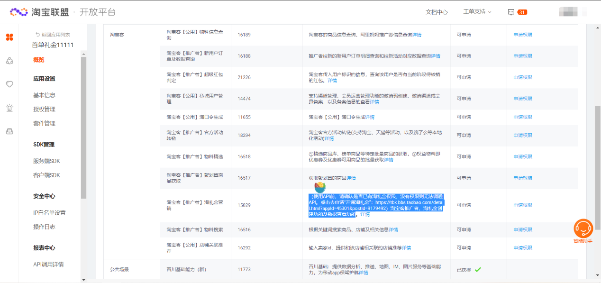This screenshot has height=283, width=601.
Task: Click the 淘宝客【公用】淘口令生成 name cell
Action: [195, 117]
